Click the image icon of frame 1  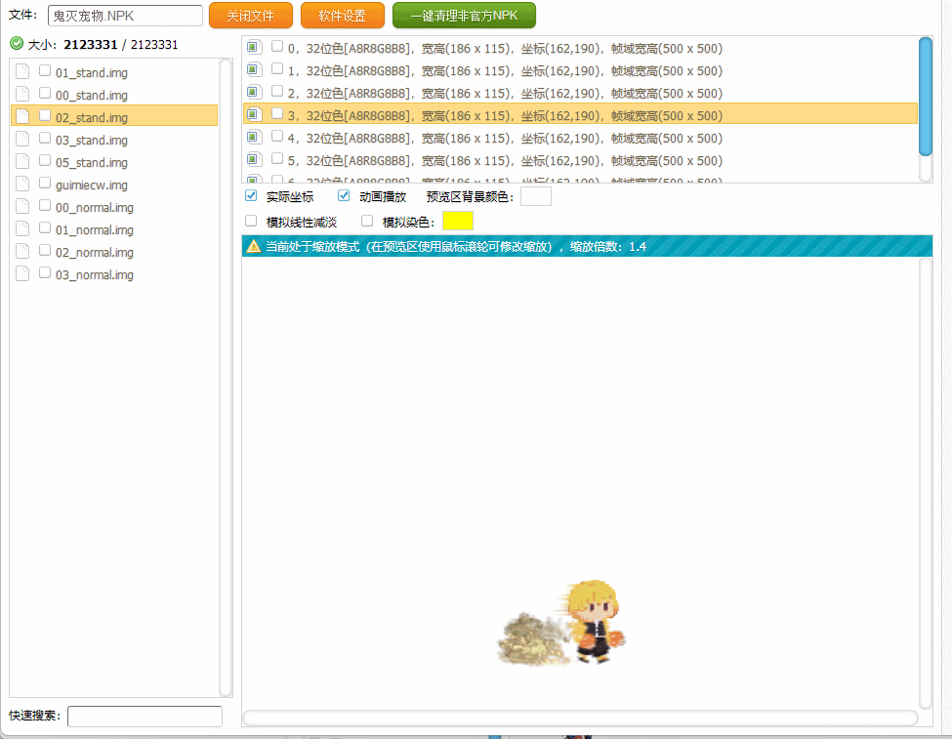[255, 69]
